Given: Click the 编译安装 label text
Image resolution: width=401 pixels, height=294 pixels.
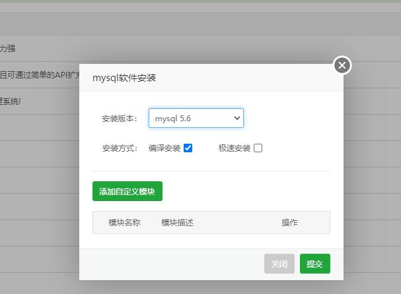Looking at the screenshot, I should 164,148.
